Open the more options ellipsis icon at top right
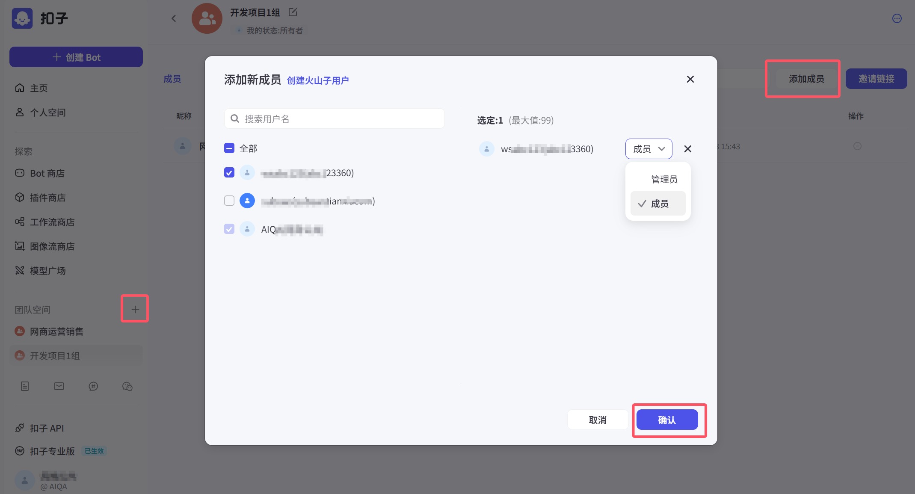 click(x=897, y=18)
